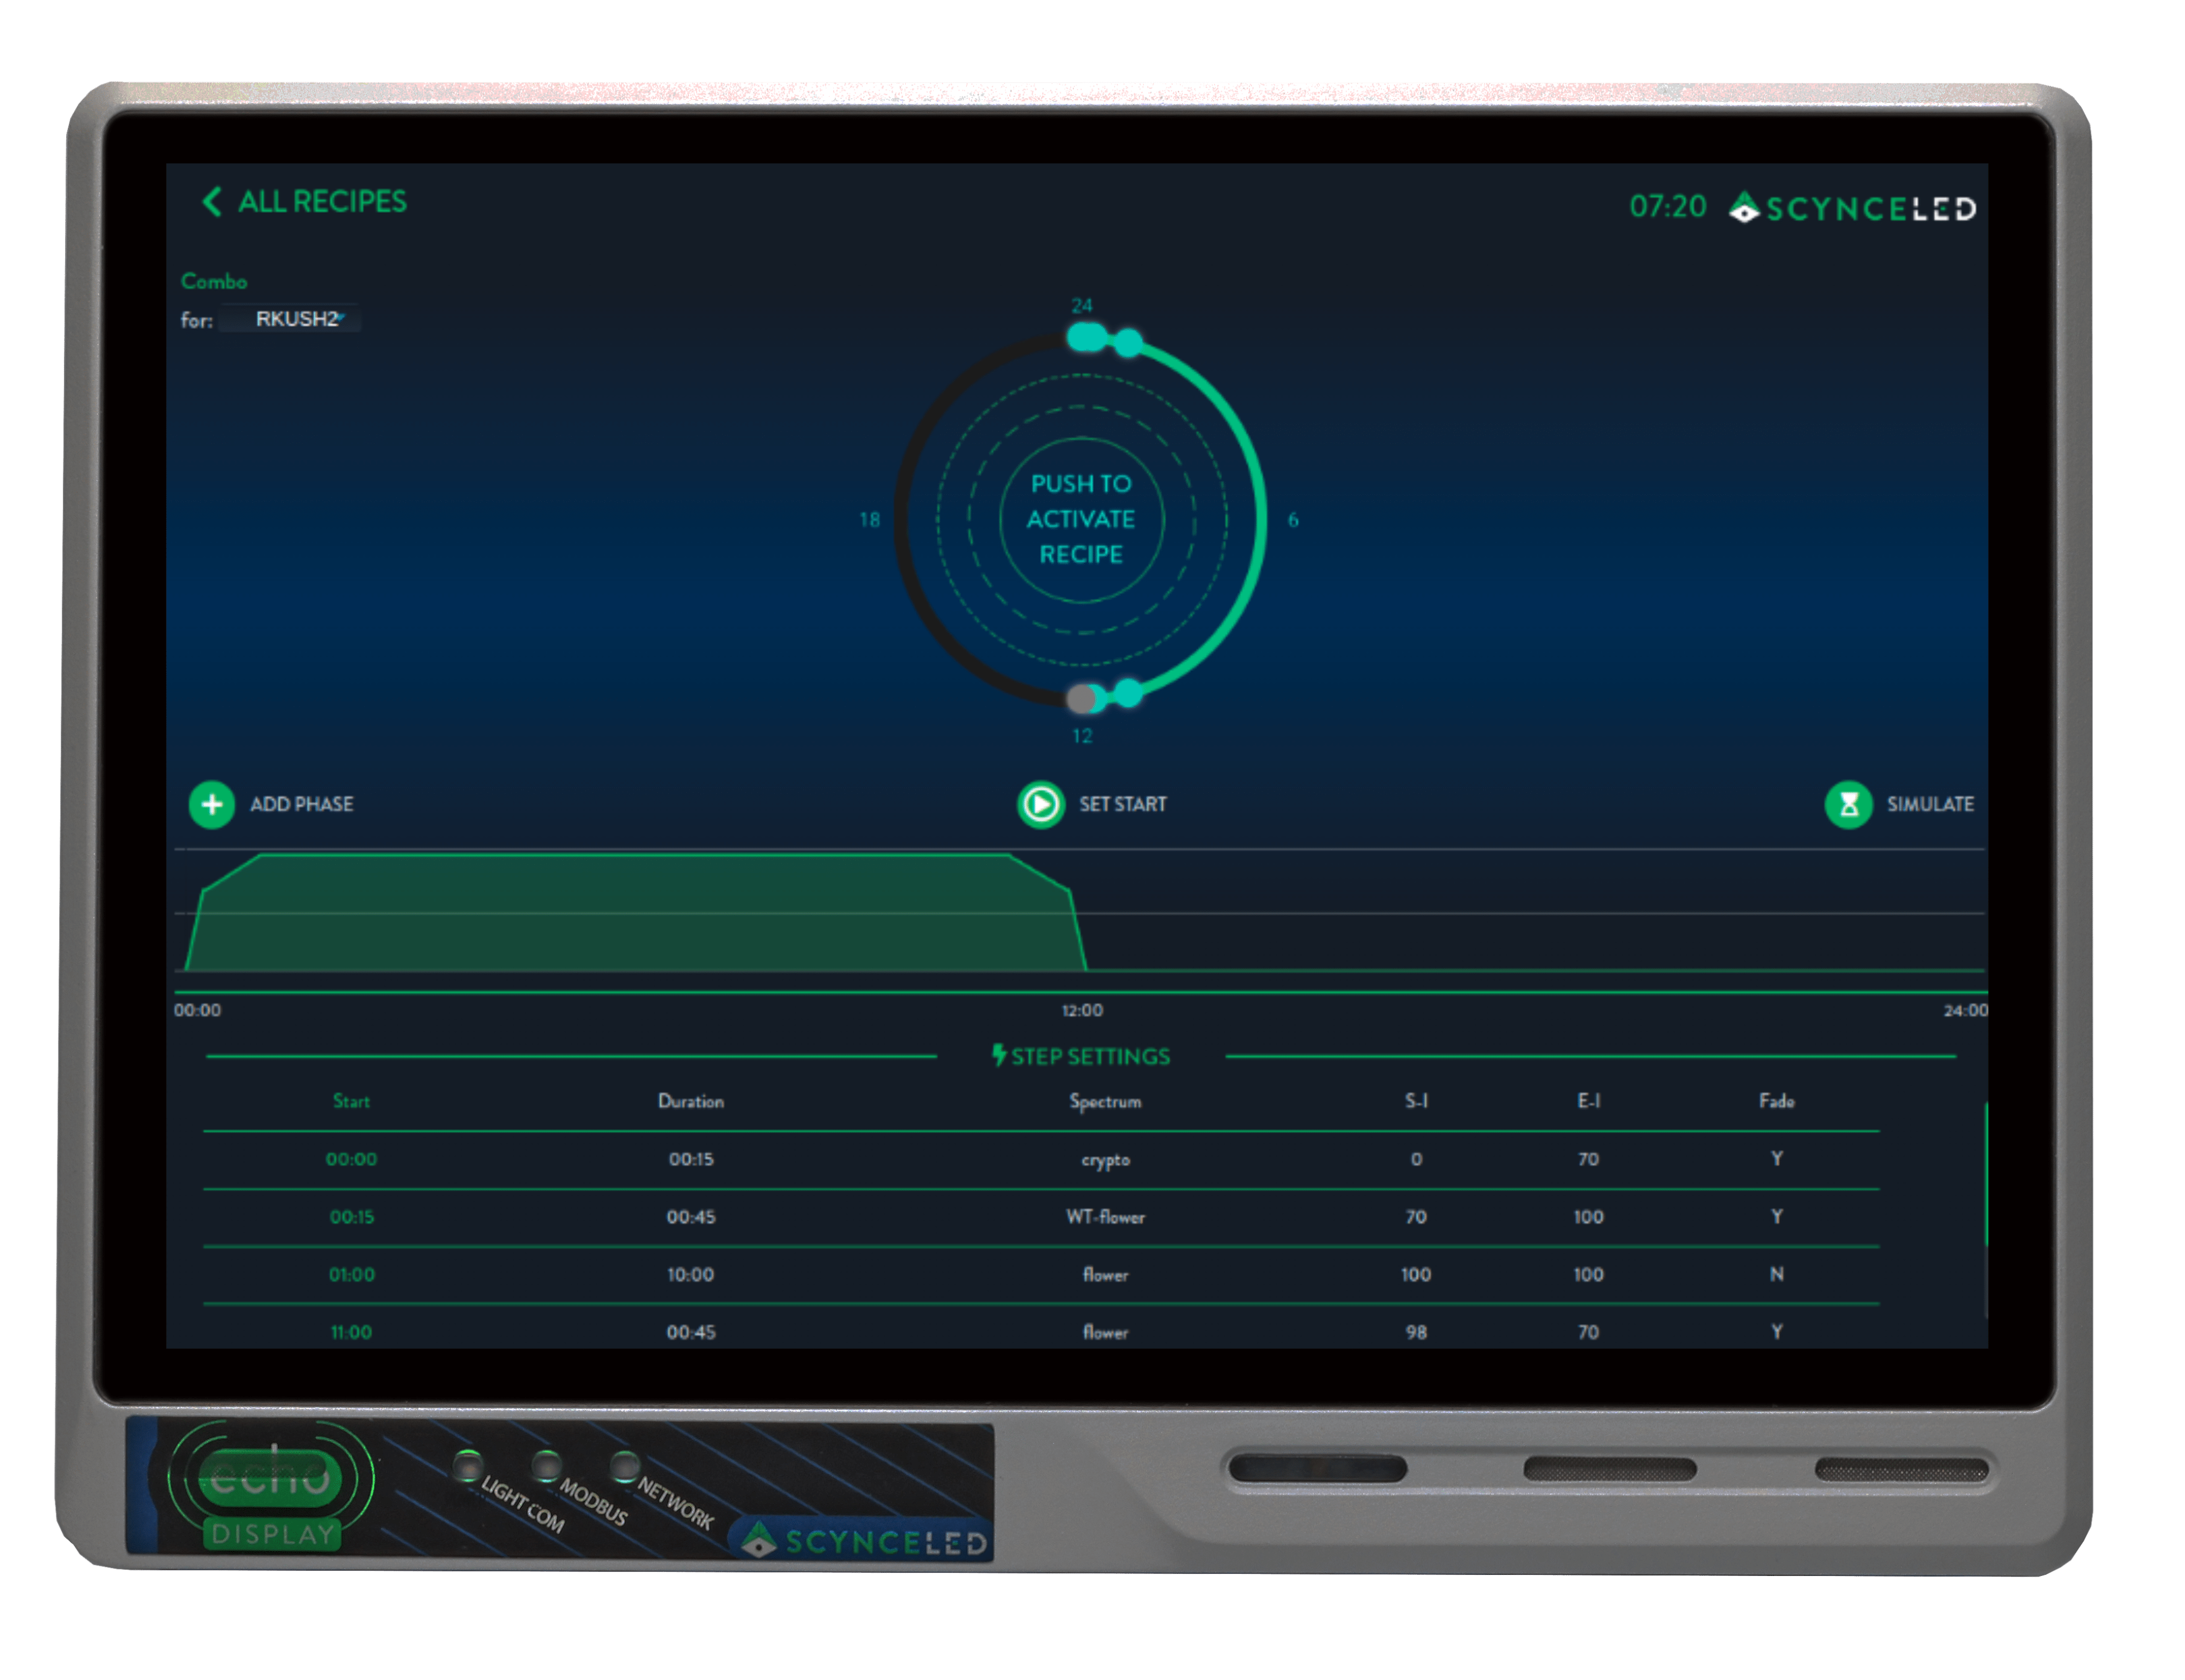
Task: Select the grey dial handle near 12
Action: pos(1081,698)
